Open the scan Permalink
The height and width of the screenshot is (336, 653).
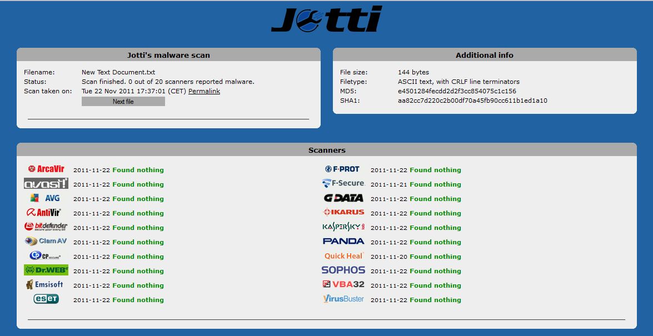pos(204,91)
